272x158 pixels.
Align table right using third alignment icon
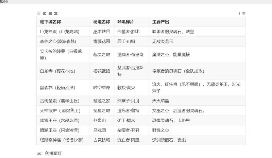(56, 14)
